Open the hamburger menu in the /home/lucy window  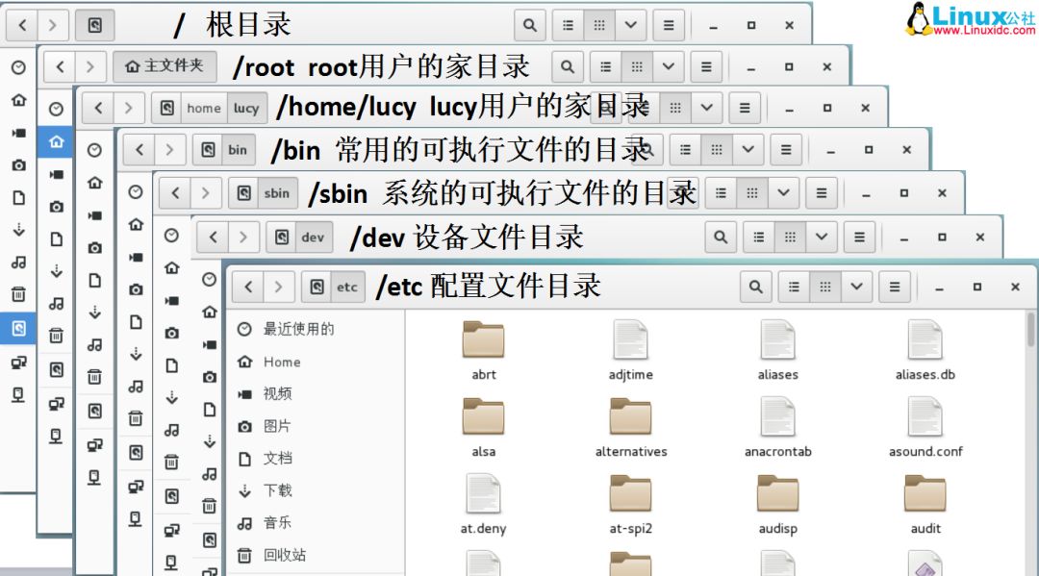click(x=745, y=108)
